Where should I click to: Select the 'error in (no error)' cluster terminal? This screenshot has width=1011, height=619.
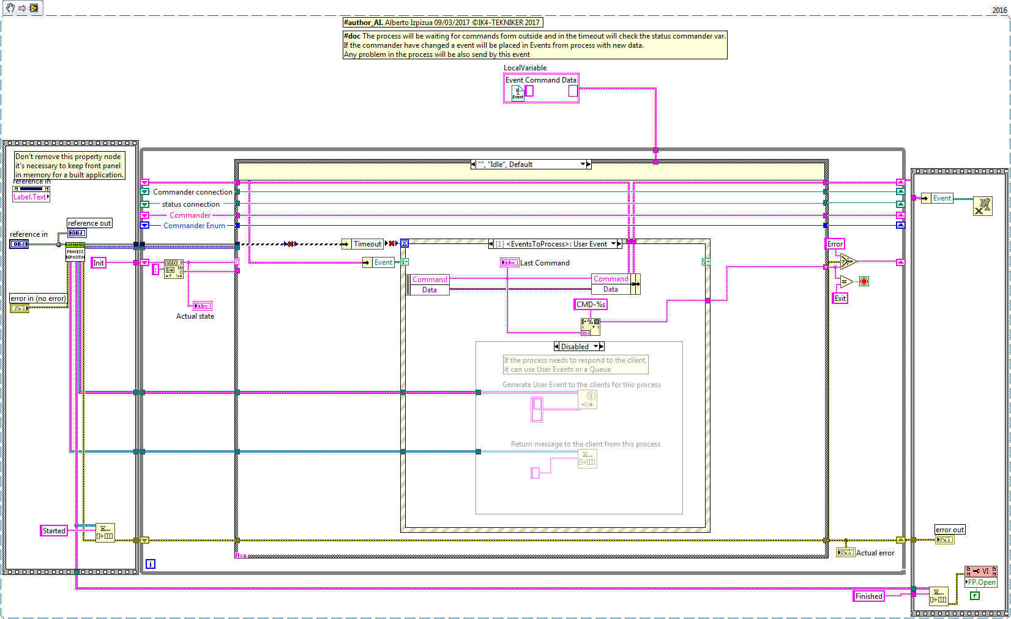click(20, 308)
